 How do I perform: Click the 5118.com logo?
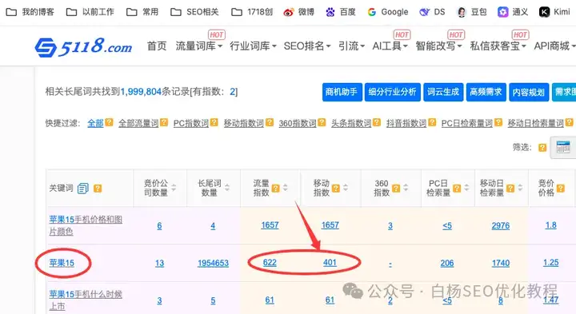click(x=83, y=47)
